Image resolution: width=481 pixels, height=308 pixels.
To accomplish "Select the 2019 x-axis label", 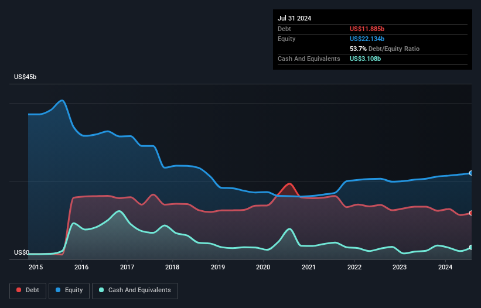I will pos(218,267).
